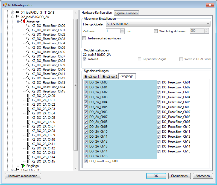Uncheck the DO_ResetError_Ch05 checkbox
Image resolution: width=217 pixels, height=185 pixels.
click(159, 102)
